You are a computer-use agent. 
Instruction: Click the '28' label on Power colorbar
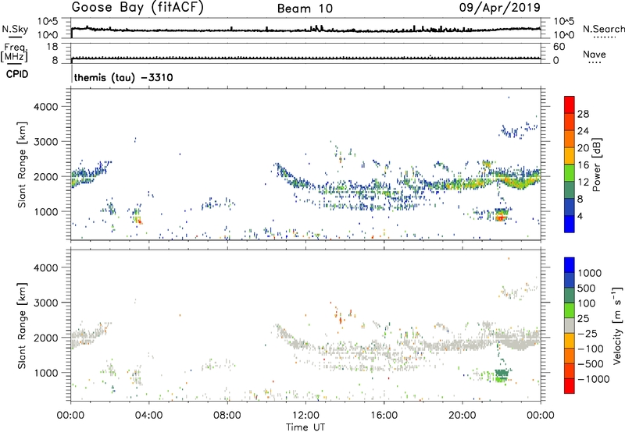pyautogui.click(x=583, y=114)
